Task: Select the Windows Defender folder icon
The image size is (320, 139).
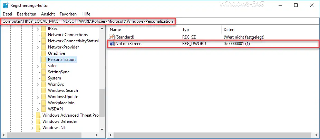Action: pyautogui.click(x=38, y=121)
